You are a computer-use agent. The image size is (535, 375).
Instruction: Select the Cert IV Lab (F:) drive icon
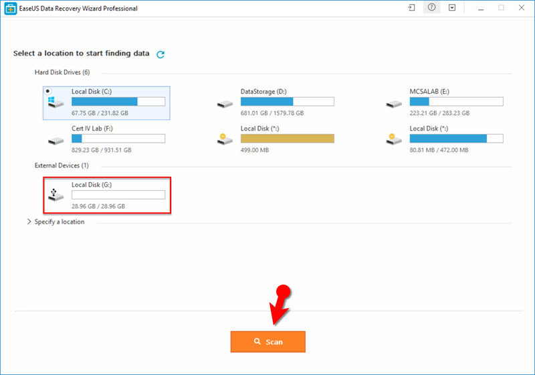click(x=56, y=141)
